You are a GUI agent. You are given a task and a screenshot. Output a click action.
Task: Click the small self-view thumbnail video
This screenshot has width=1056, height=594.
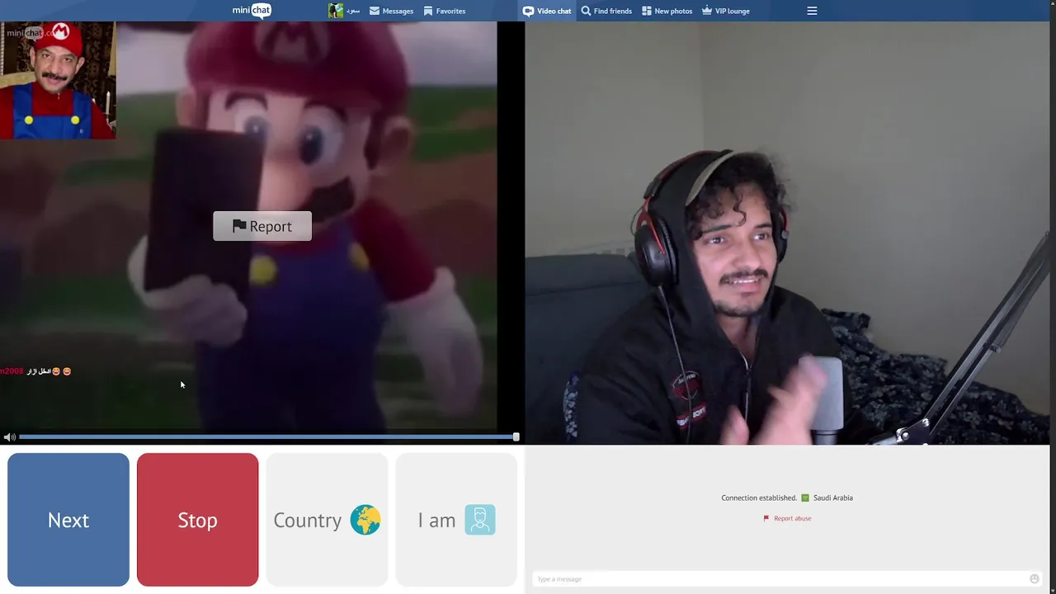58,80
